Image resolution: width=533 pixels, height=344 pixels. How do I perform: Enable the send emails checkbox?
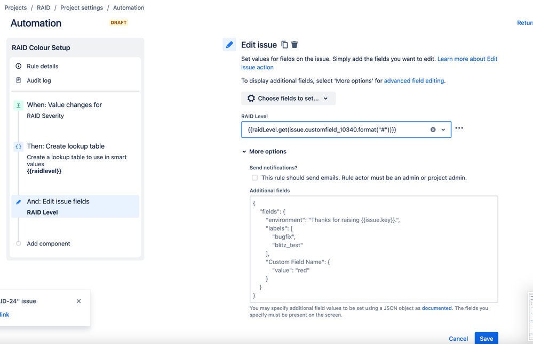pos(254,178)
